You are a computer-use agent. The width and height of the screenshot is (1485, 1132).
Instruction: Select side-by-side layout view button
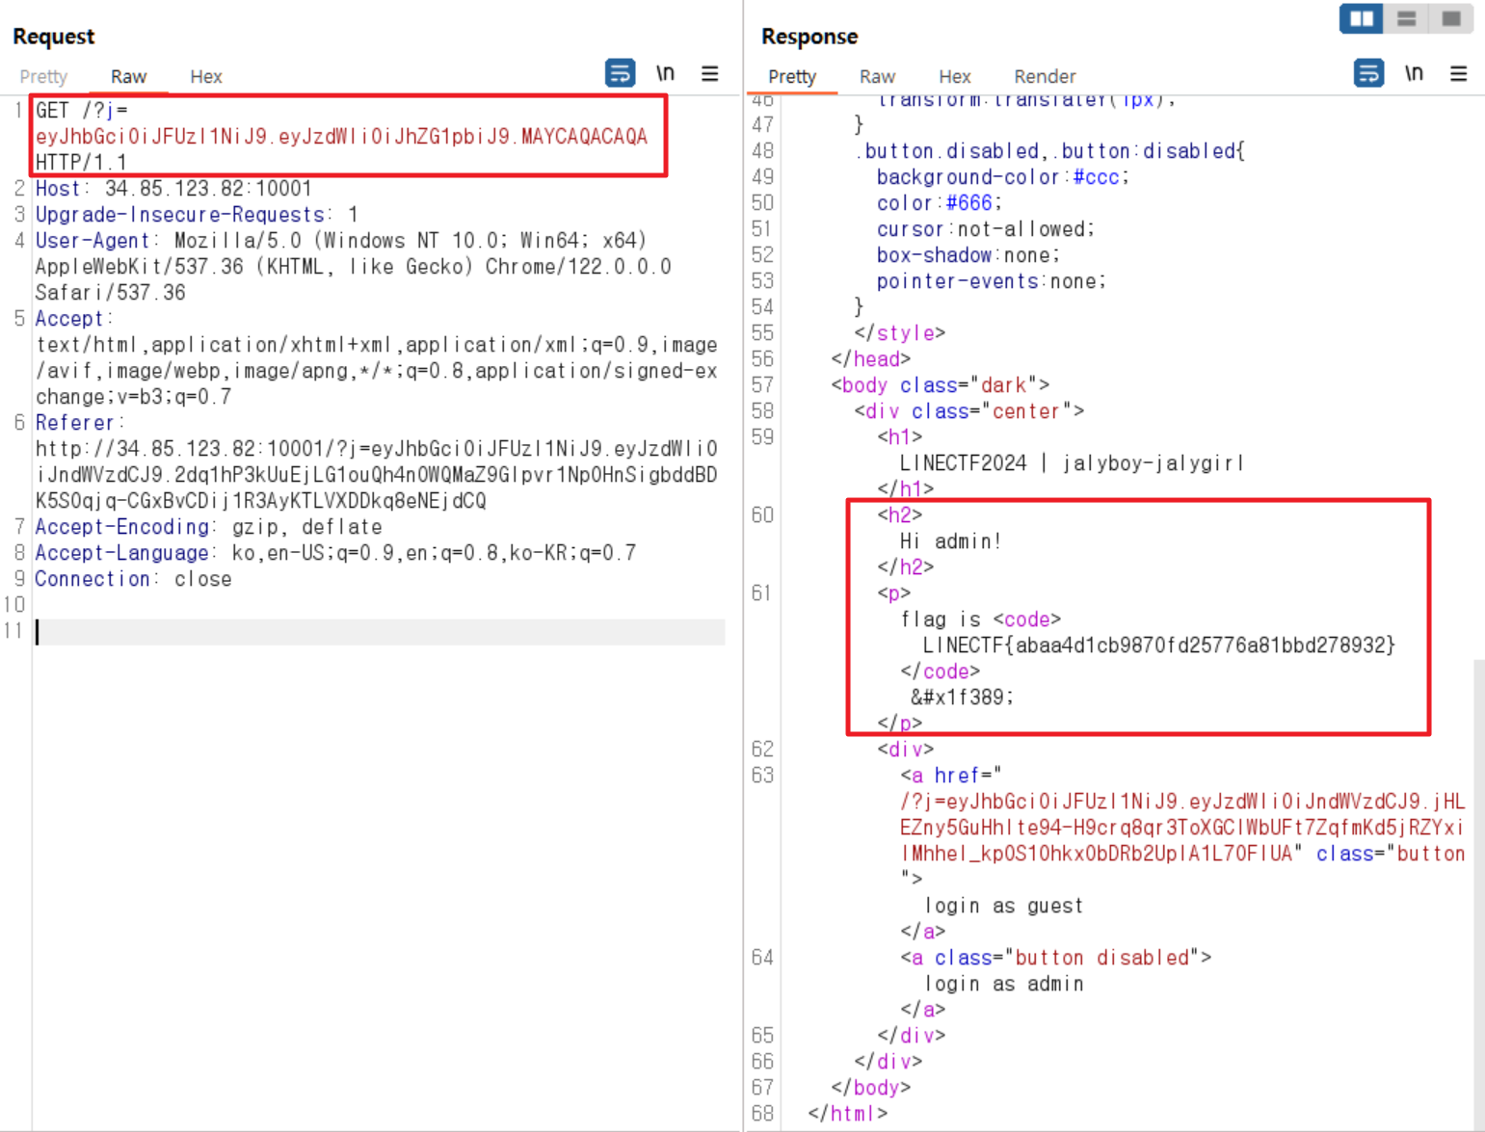click(1362, 18)
